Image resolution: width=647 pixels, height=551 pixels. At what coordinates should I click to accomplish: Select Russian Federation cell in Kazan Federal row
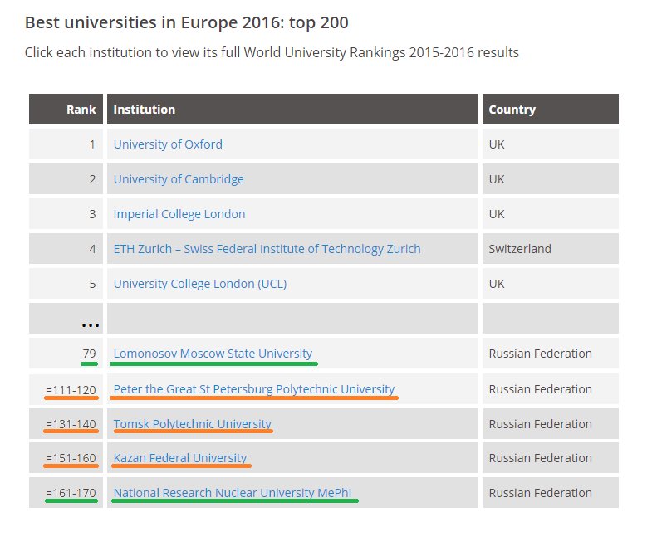[x=551, y=458]
